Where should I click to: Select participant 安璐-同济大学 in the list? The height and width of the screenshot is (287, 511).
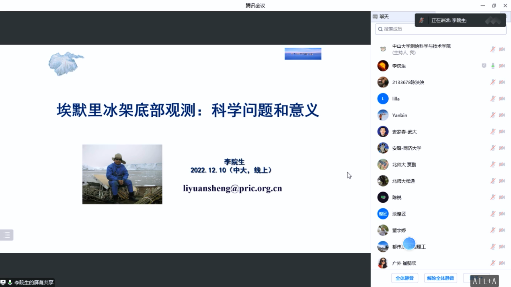coord(406,148)
